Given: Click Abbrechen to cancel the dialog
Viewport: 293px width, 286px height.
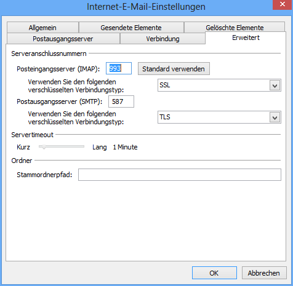Looking at the screenshot, I should pyautogui.click(x=264, y=273).
